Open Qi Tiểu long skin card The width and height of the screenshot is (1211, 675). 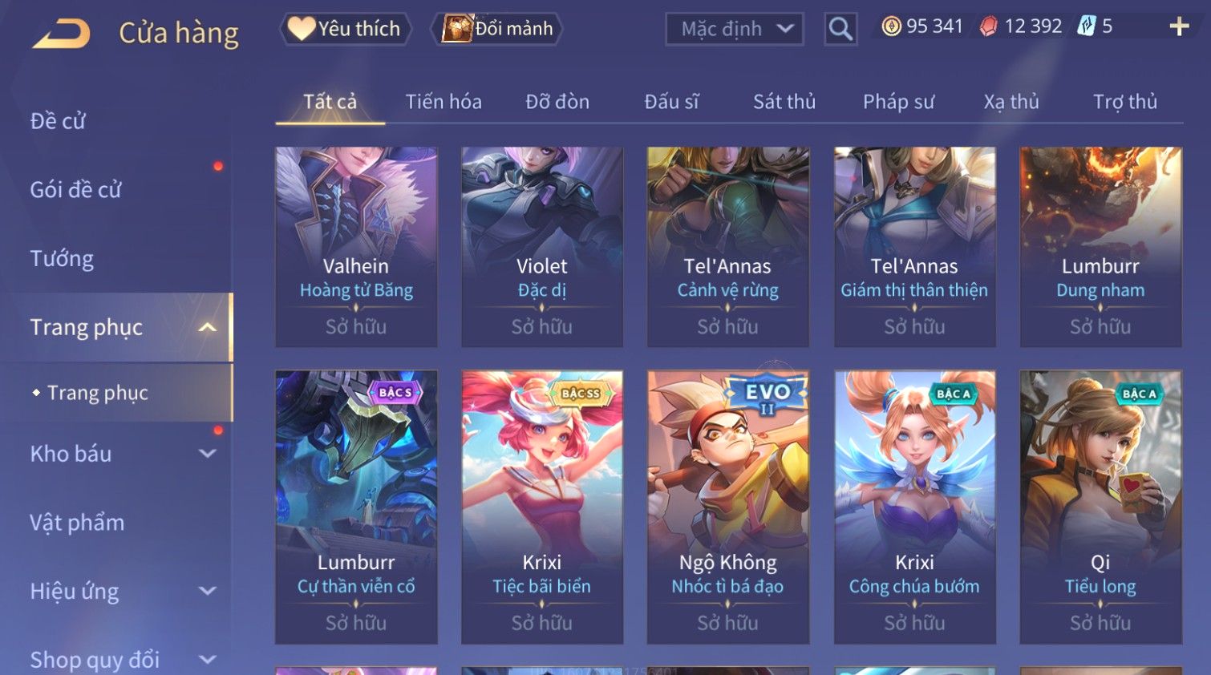pos(1100,507)
